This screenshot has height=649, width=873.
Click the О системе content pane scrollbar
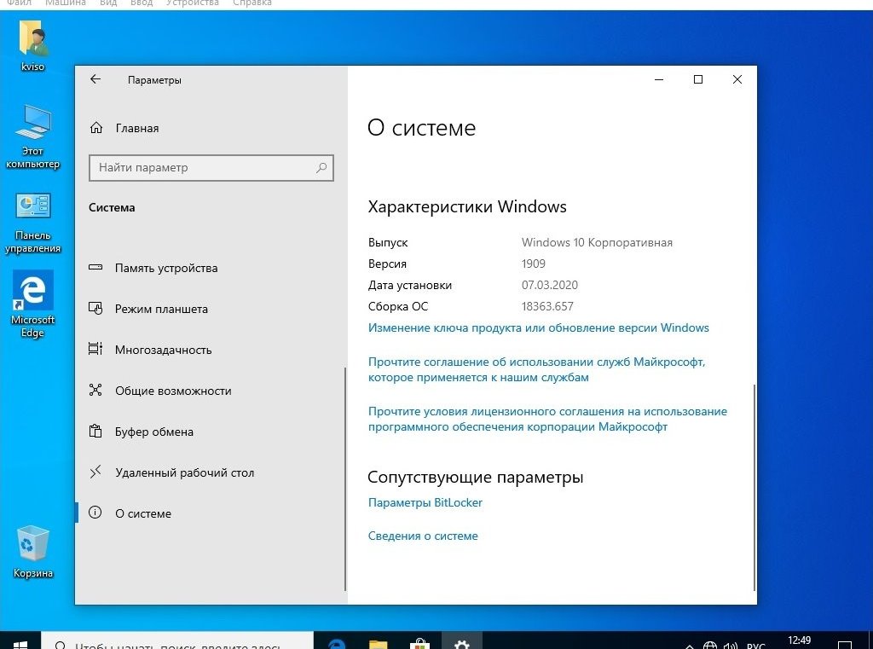[754, 487]
